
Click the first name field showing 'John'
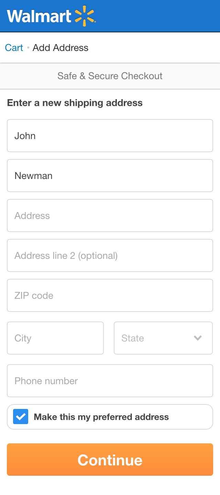(110, 136)
